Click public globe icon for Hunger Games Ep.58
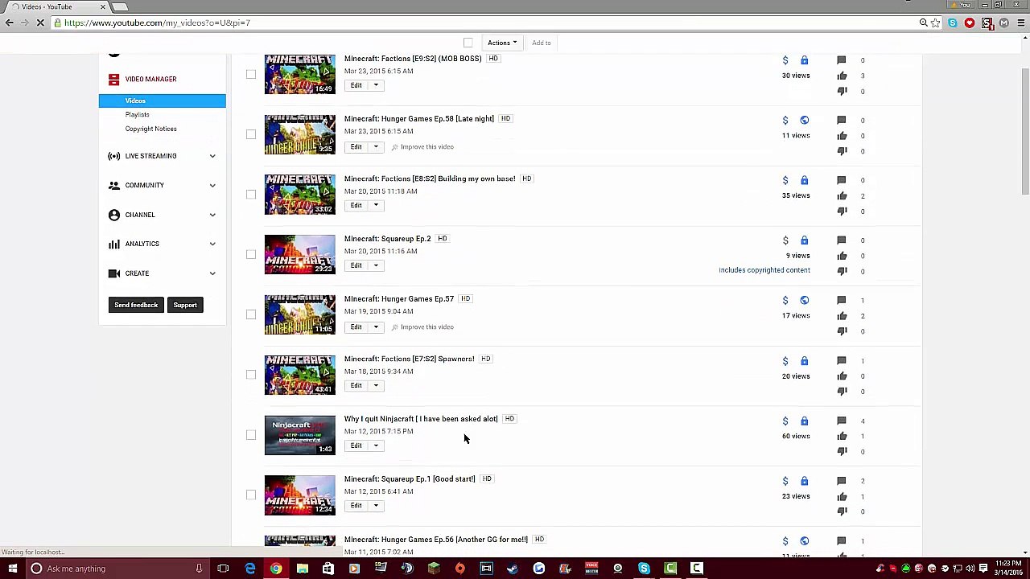The width and height of the screenshot is (1030, 579). pos(804,120)
